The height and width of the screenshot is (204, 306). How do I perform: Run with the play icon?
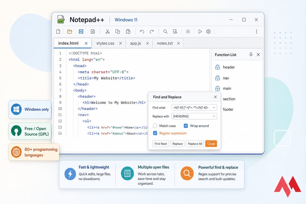click(200, 31)
